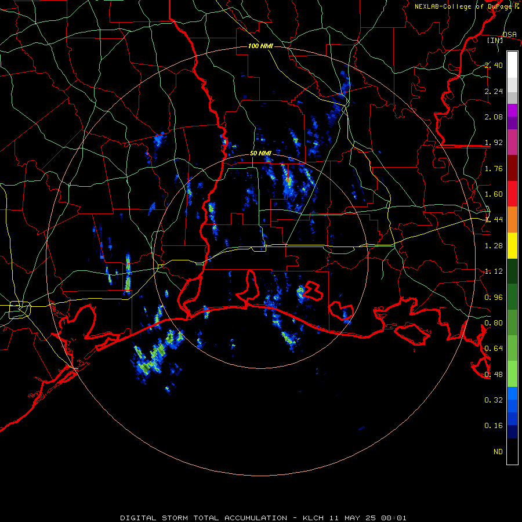522x522 pixels.
Task: Pick the black ND swatch in legend
Action: click(x=512, y=451)
